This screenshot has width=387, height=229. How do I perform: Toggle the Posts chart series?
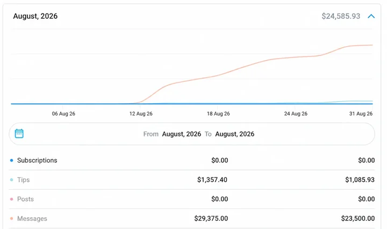[25, 199]
